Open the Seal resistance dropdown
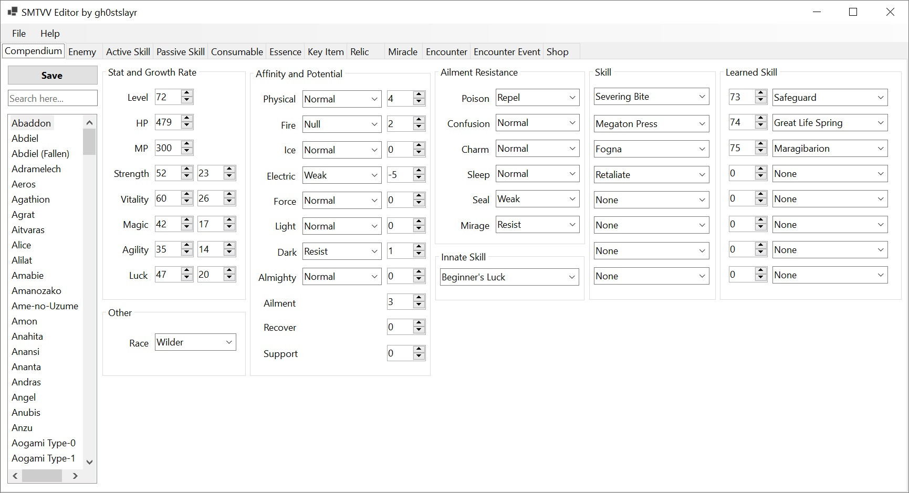Image resolution: width=909 pixels, height=493 pixels. click(x=537, y=199)
